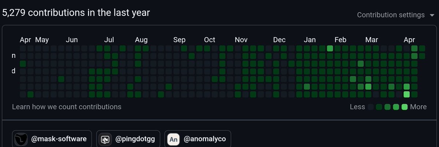Open Learn how we count contributions link

67,107
